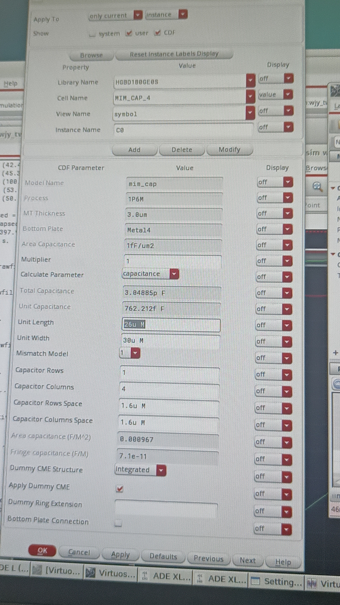Toggle the CDF show checkbox
This screenshot has height=605, width=340.
(157, 33)
